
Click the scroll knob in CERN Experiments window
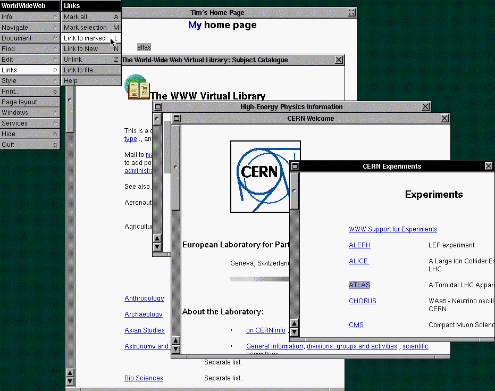click(294, 190)
